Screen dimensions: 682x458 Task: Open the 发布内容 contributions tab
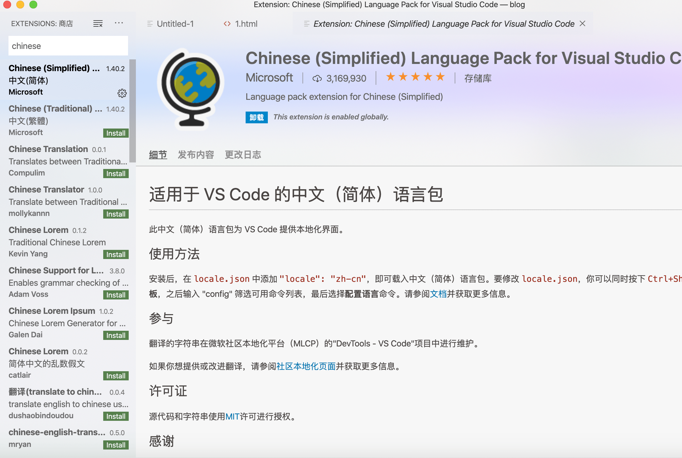[x=196, y=155]
